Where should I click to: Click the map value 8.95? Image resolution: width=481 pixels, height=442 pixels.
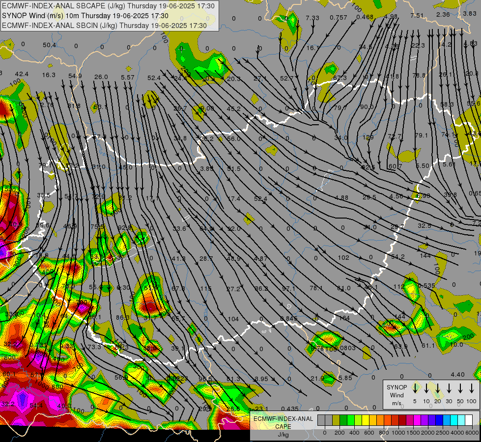click(x=261, y=379)
